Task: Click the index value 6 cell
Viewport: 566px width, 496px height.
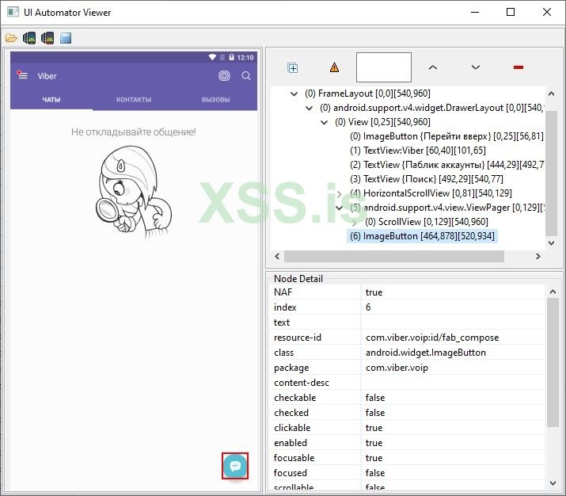Action: [453, 307]
